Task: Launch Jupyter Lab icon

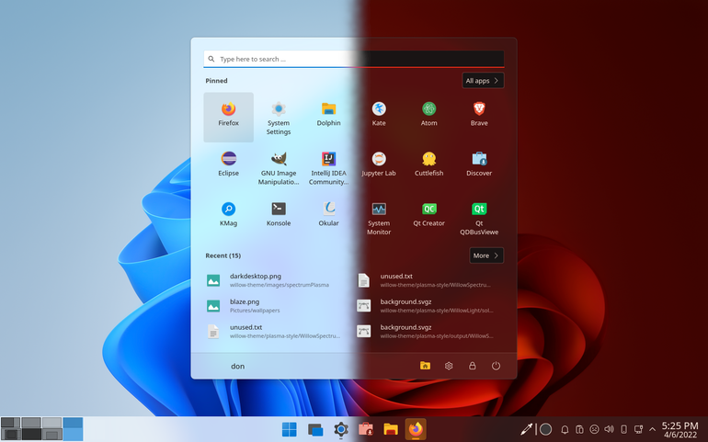Action: click(x=379, y=164)
